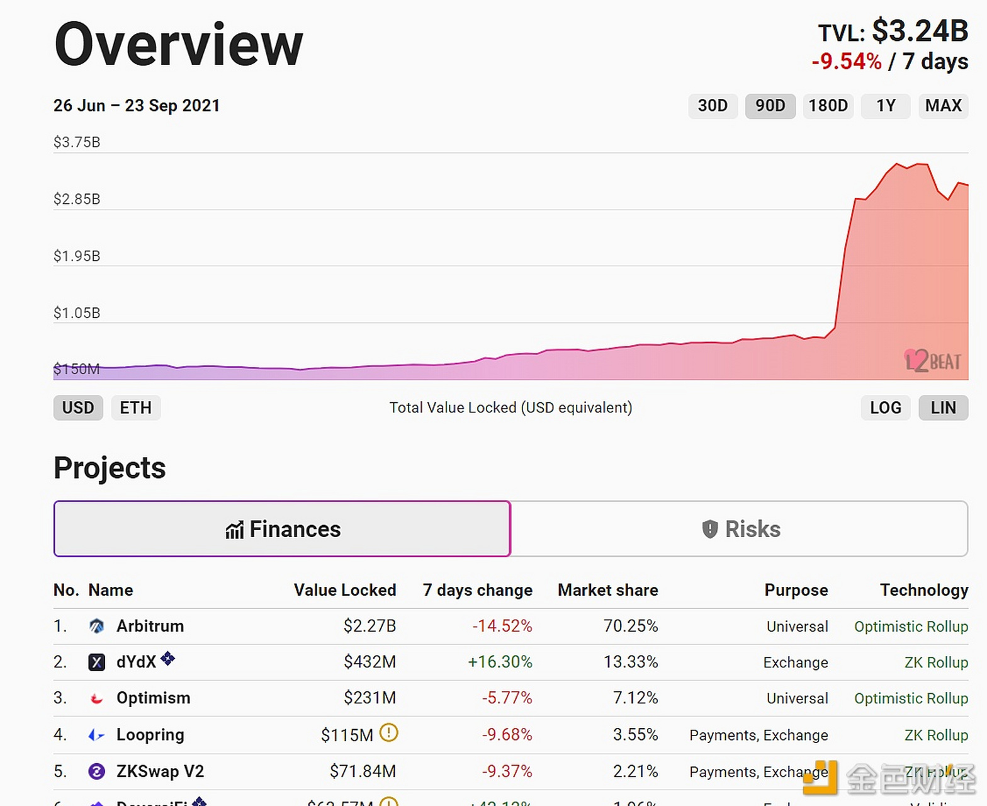Viewport: 987px width, 806px height.
Task: Open the Arbitrum project page
Action: [150, 626]
